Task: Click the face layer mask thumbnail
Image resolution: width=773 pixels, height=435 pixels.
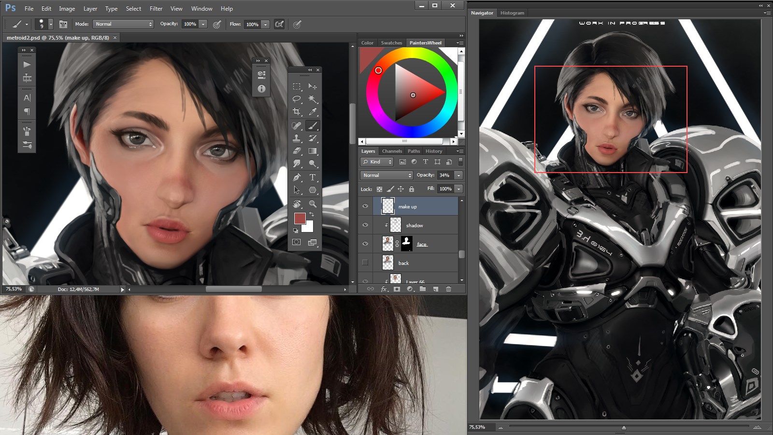Action: tap(407, 244)
